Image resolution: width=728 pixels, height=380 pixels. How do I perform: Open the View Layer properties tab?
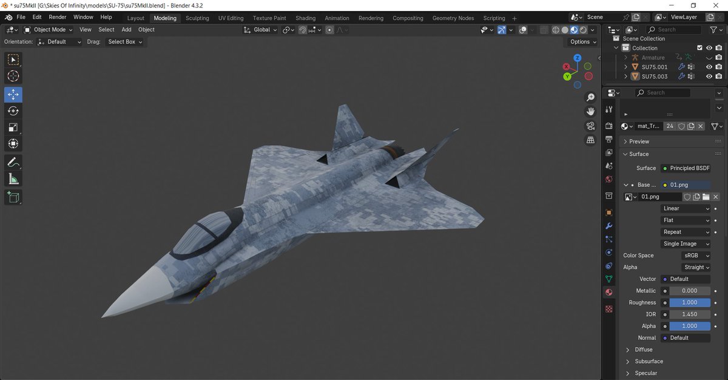click(x=609, y=152)
